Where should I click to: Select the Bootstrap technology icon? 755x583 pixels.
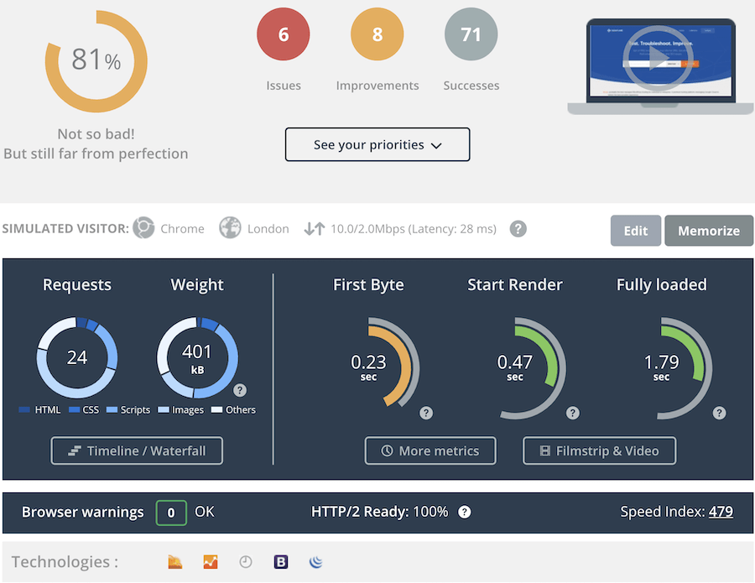pos(280,562)
